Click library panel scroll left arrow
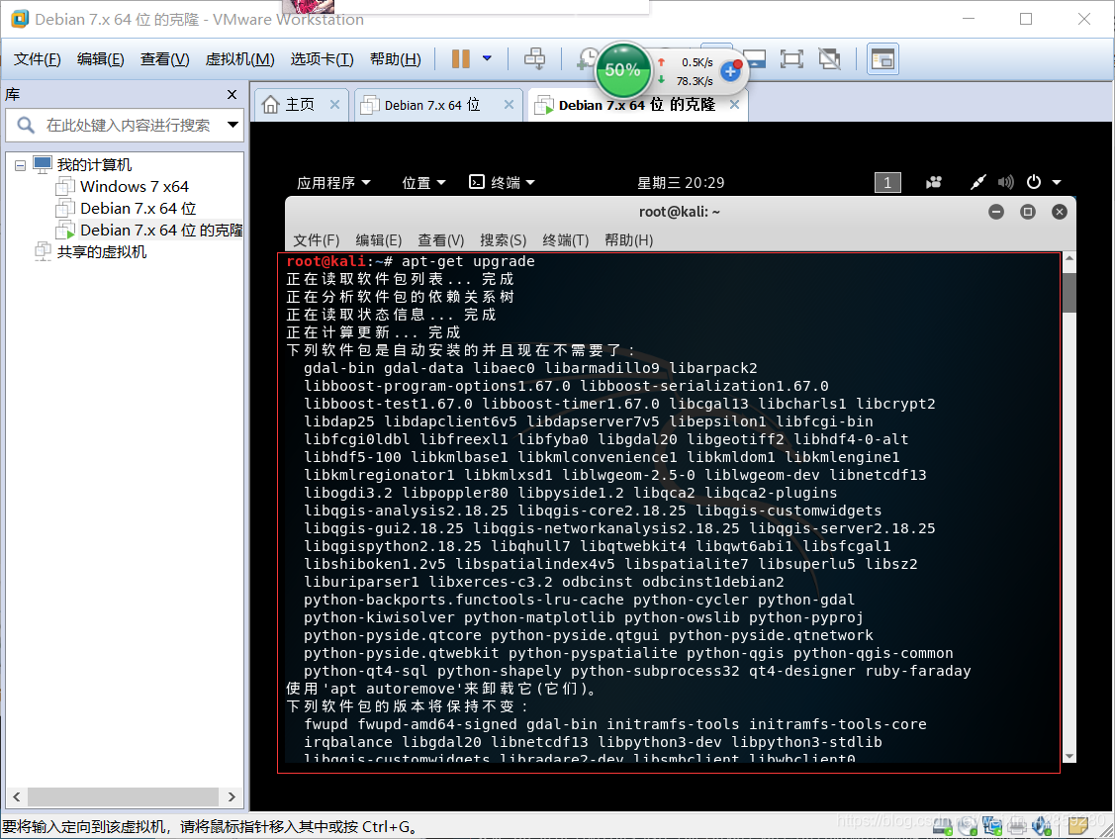Viewport: 1115px width, 839px height. (17, 797)
